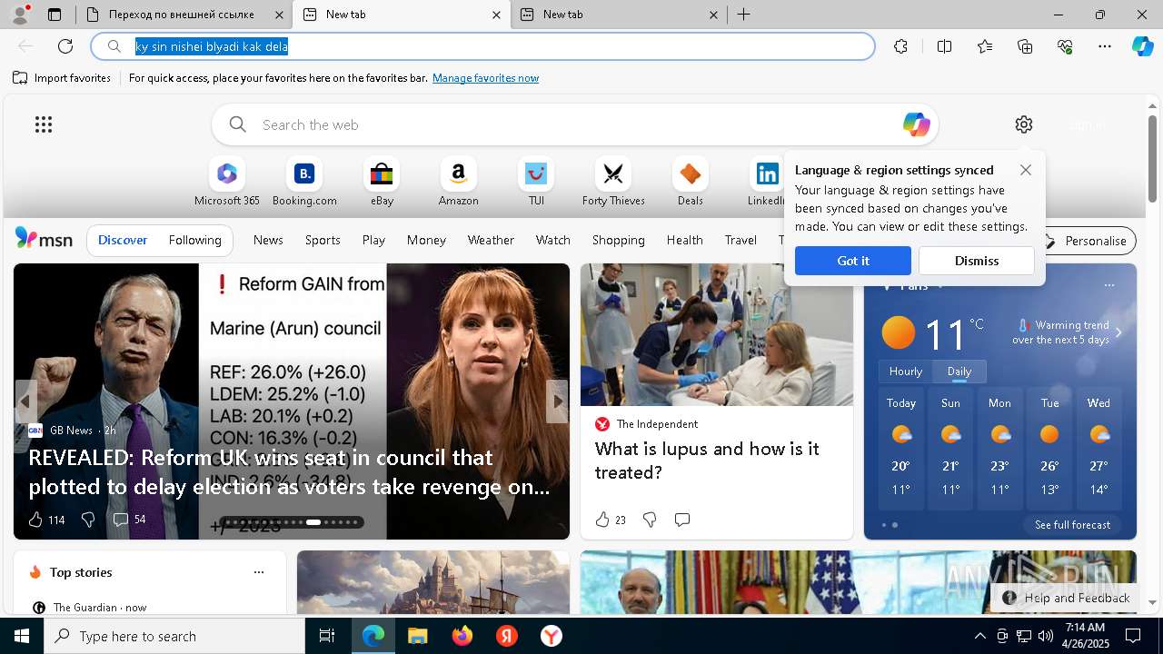Image resolution: width=1163 pixels, height=654 pixels.
Task: Open eBay quick link
Action: (x=382, y=182)
